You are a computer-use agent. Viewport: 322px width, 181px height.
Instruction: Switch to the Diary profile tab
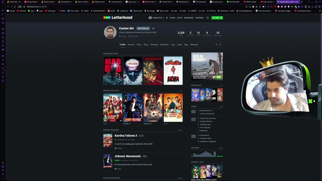point(146,44)
